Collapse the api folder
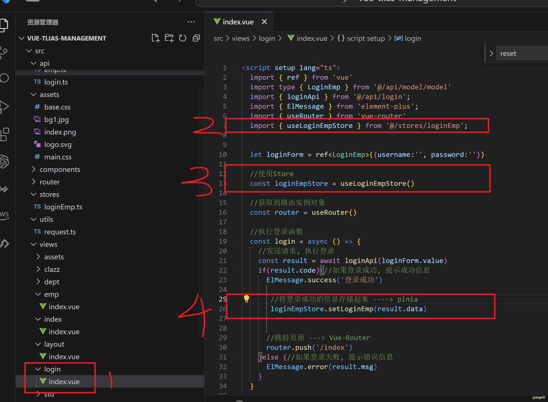Viewport: 548px width, 402px height. 33,63
